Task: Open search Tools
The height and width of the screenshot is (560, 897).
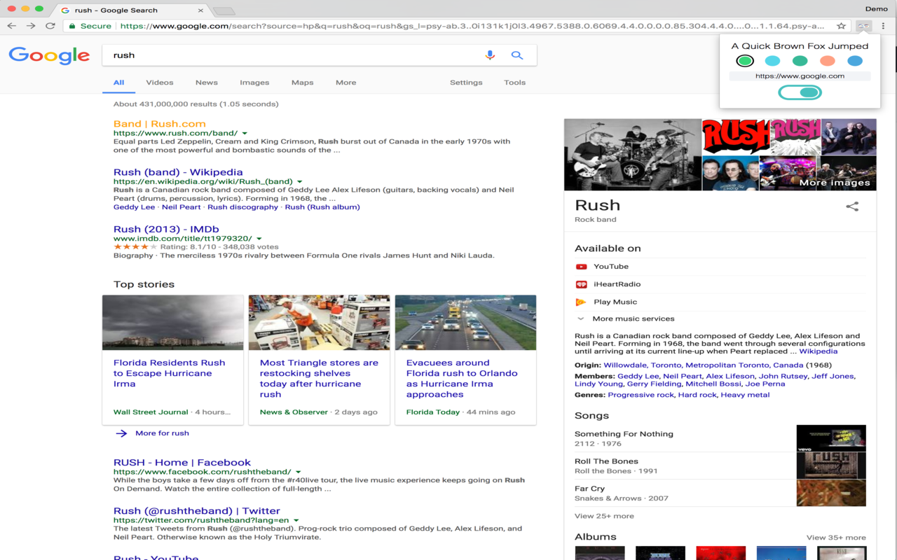Action: point(515,83)
